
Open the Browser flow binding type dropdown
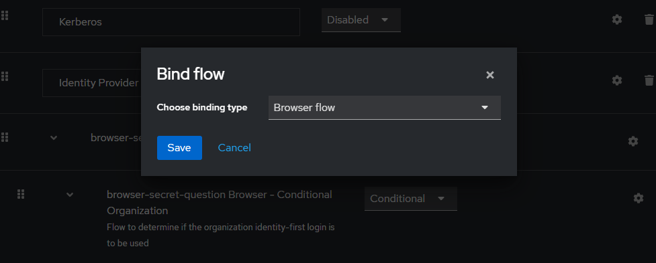385,108
